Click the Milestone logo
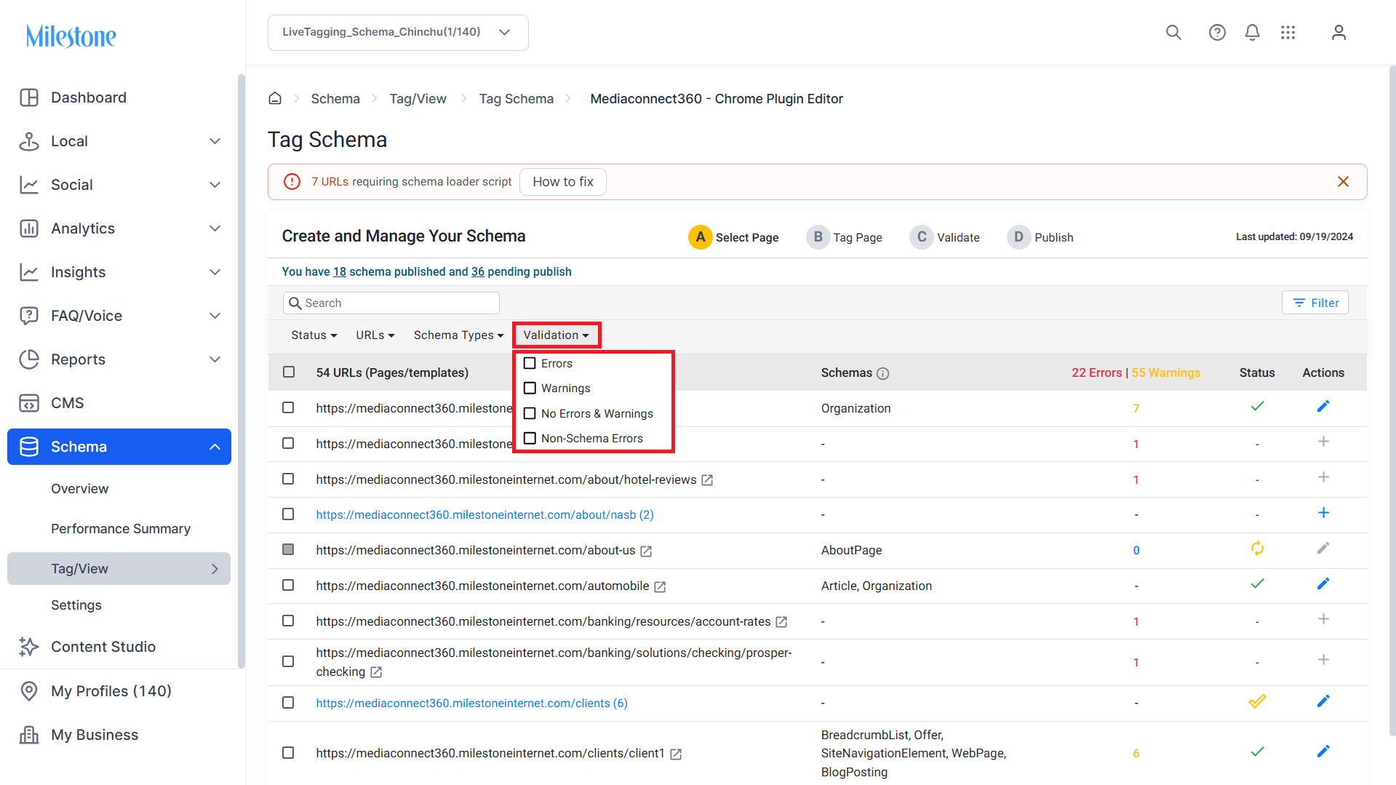The image size is (1396, 785). click(x=71, y=36)
